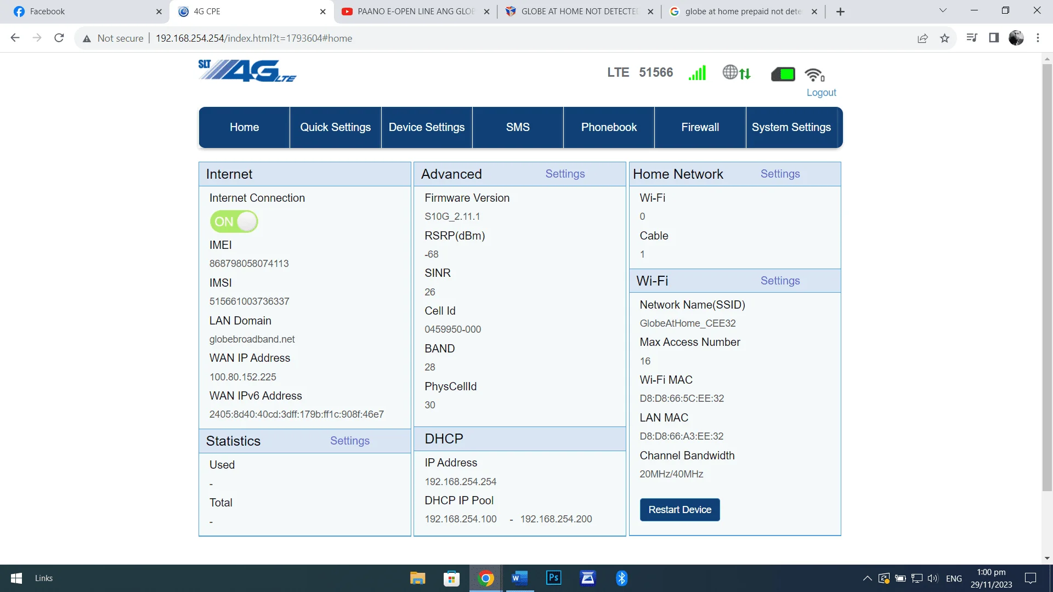Open Microsoft Store from the taskbar
Screen dimensions: 1053x592
click(451, 578)
